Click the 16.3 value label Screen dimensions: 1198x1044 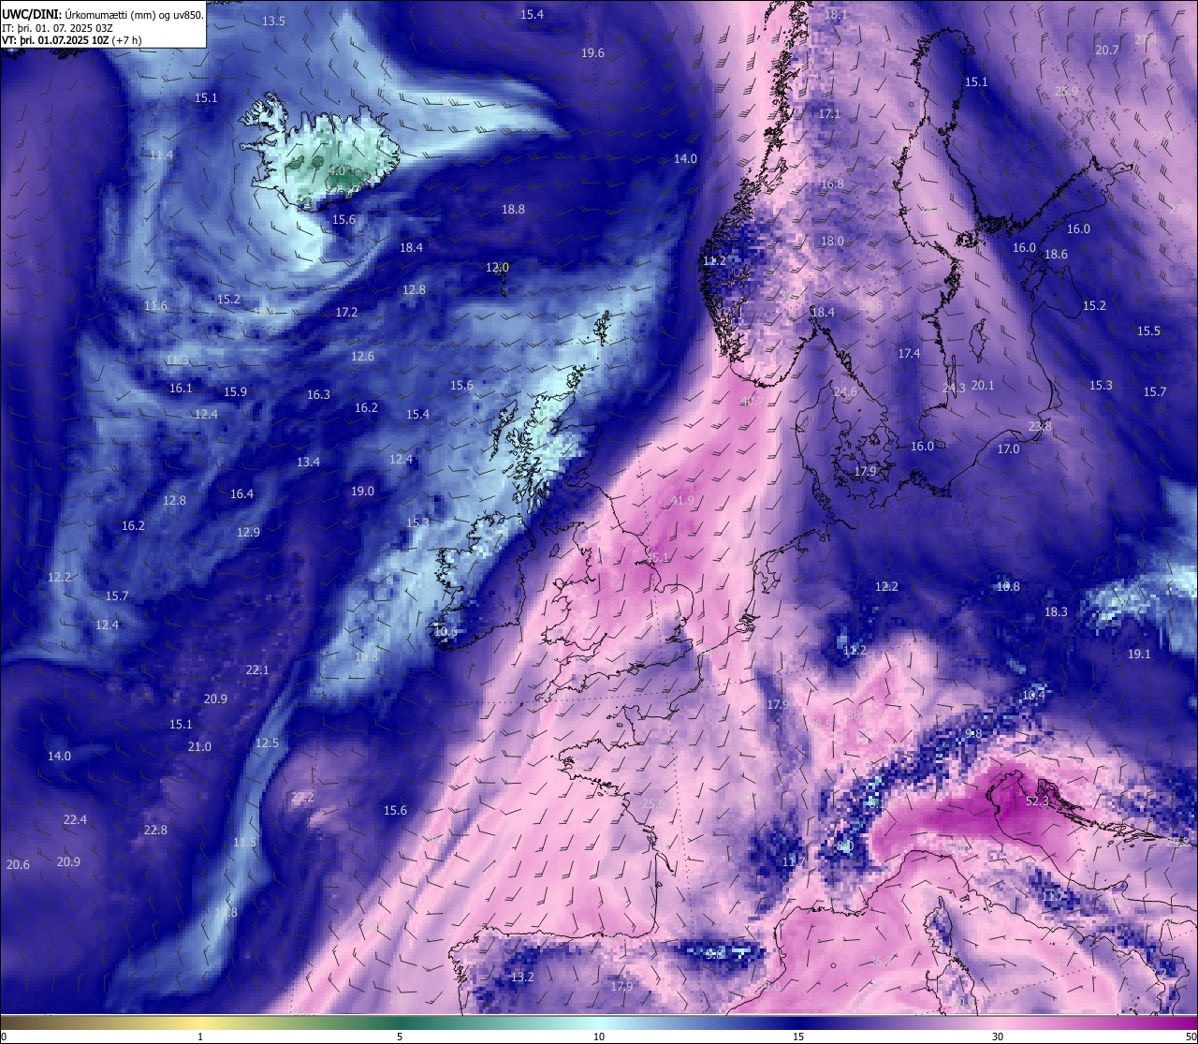[319, 395]
